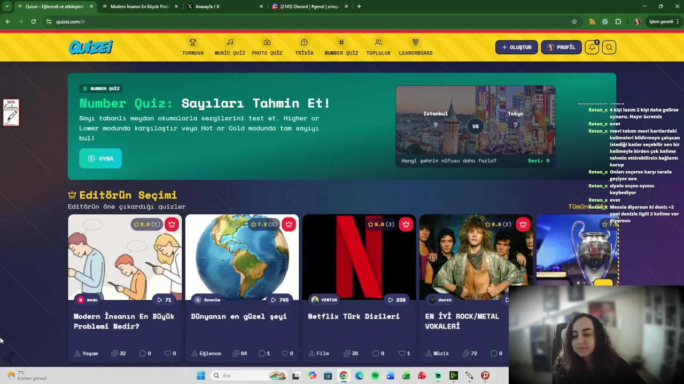The image size is (684, 384).
Task: Open comments on Dünyanın en güzel şeyi card
Action: point(262,353)
